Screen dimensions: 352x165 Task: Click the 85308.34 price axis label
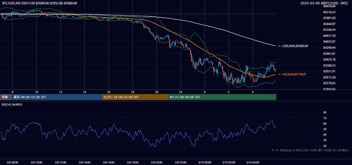[329, 30]
